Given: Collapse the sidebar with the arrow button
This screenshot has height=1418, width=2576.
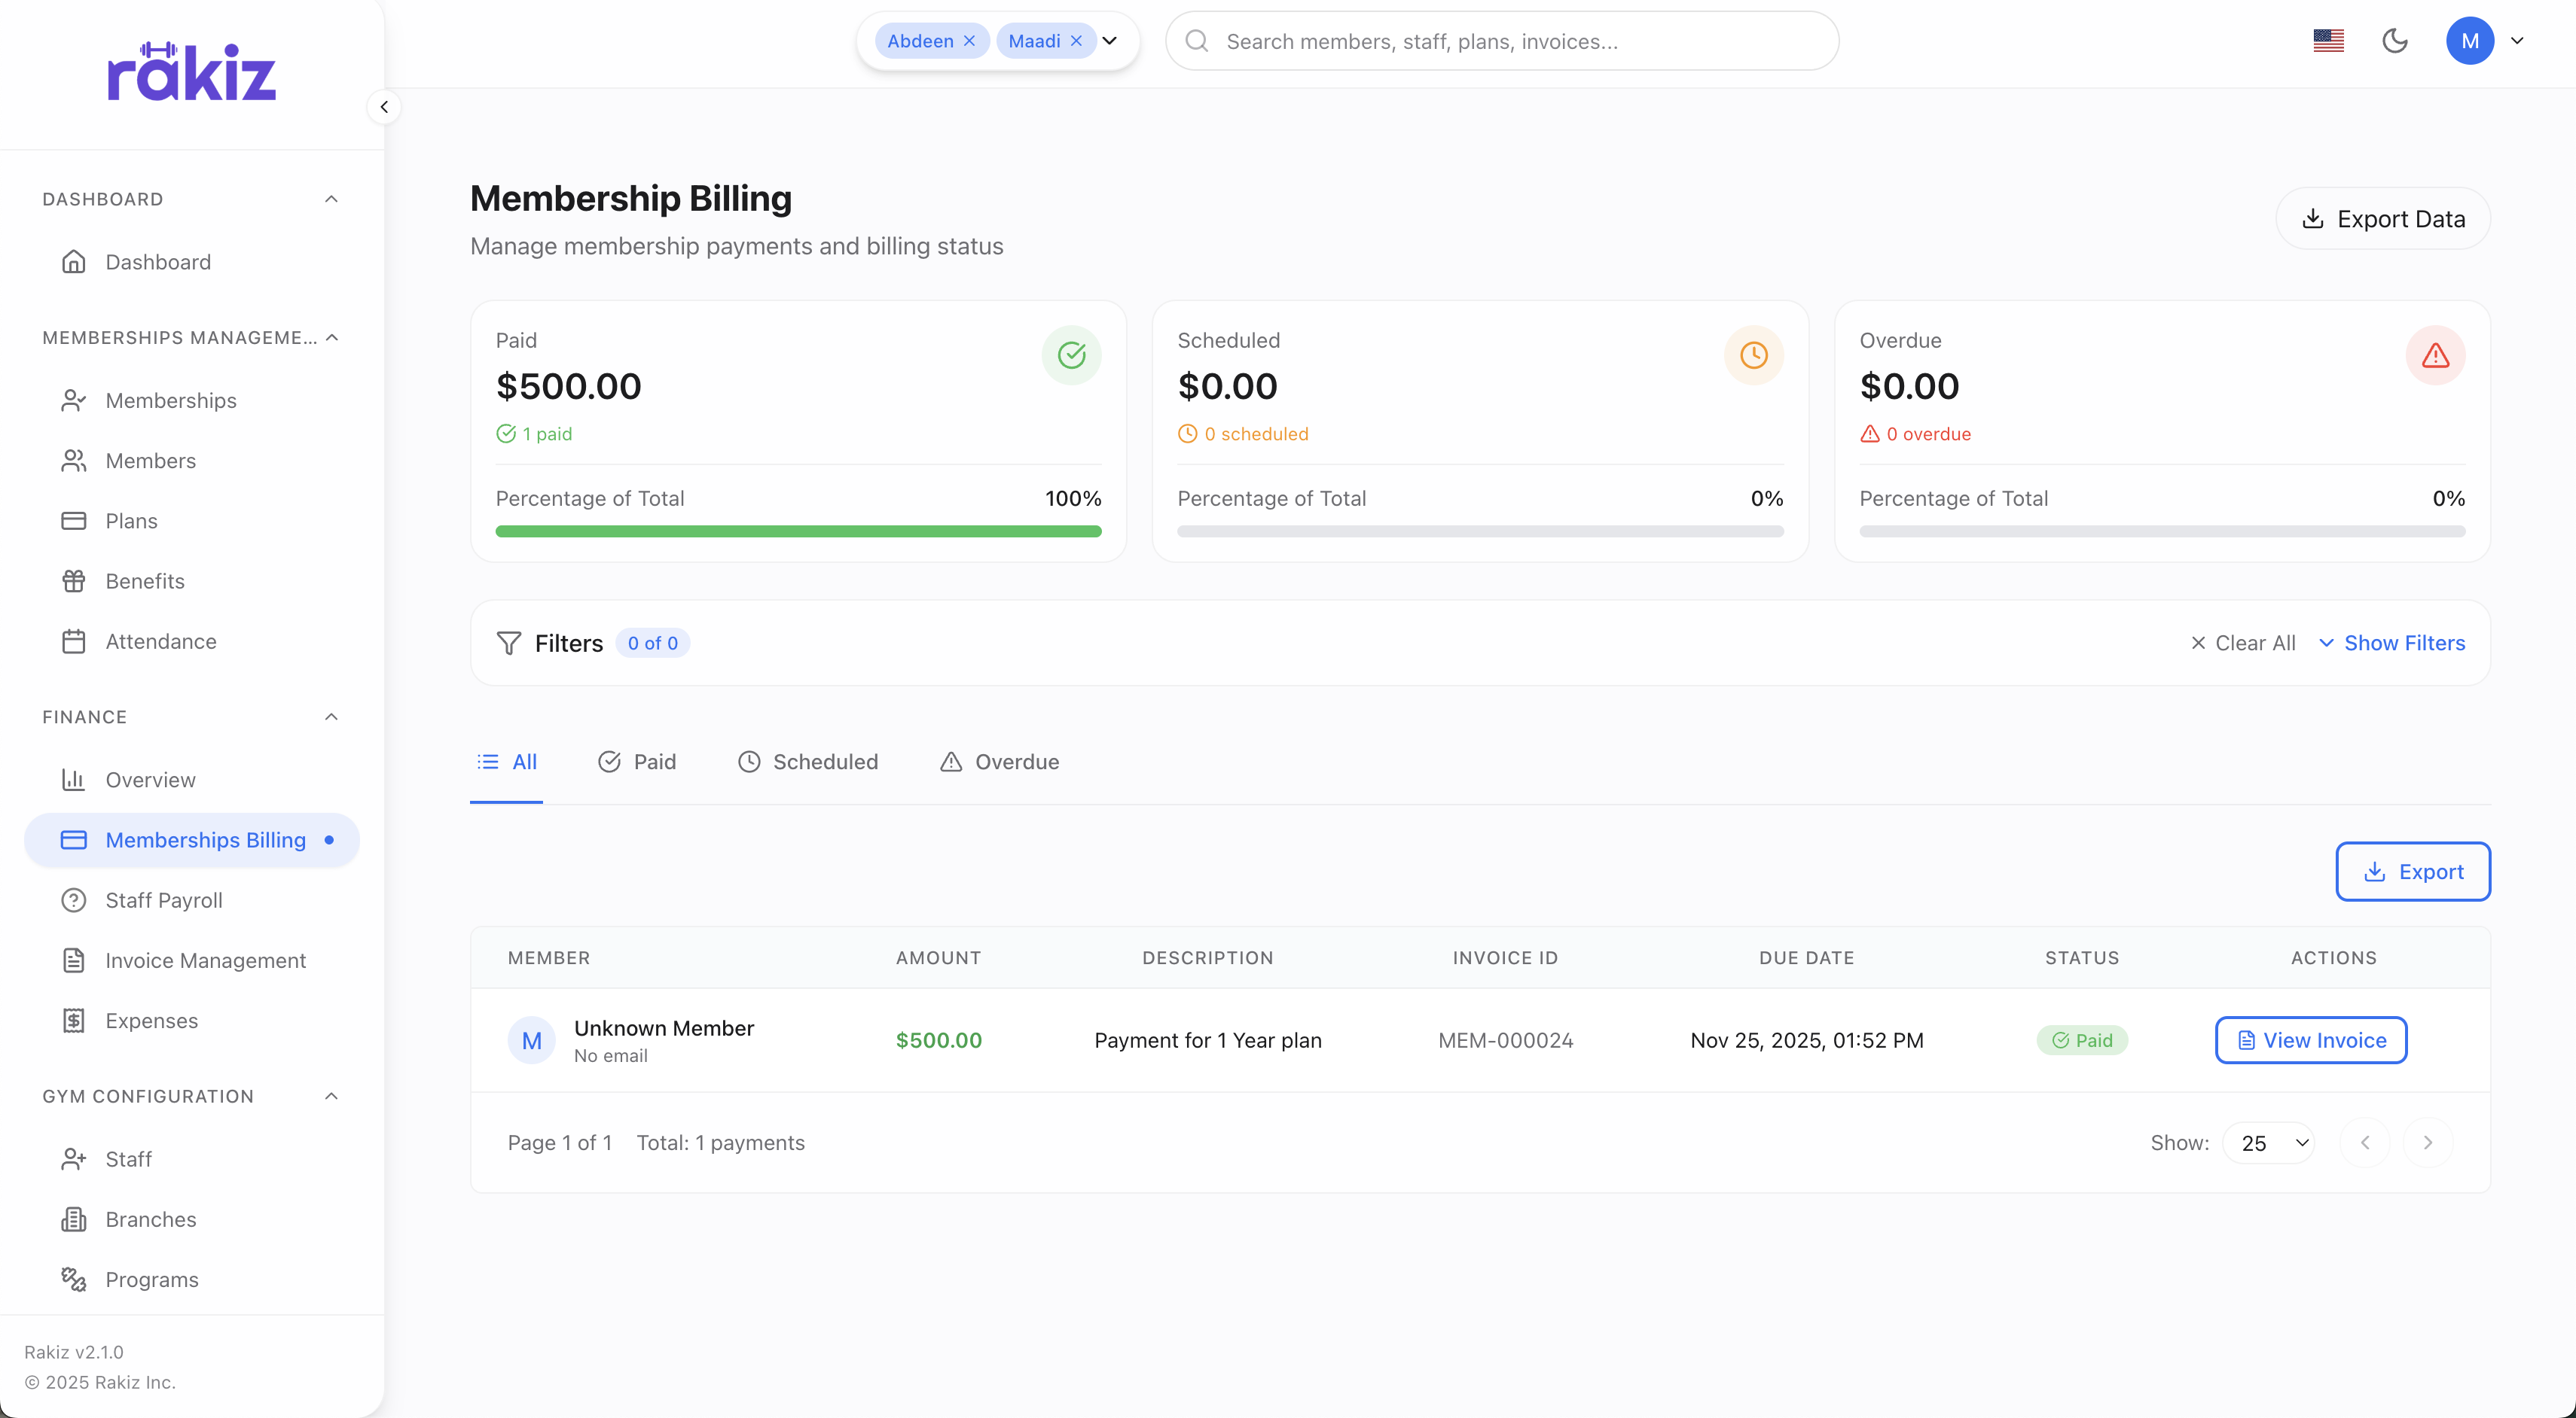Looking at the screenshot, I should tap(385, 106).
